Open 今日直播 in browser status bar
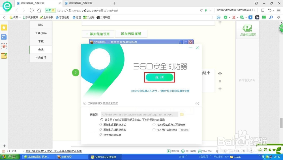283x160 pixels. (x=188, y=151)
